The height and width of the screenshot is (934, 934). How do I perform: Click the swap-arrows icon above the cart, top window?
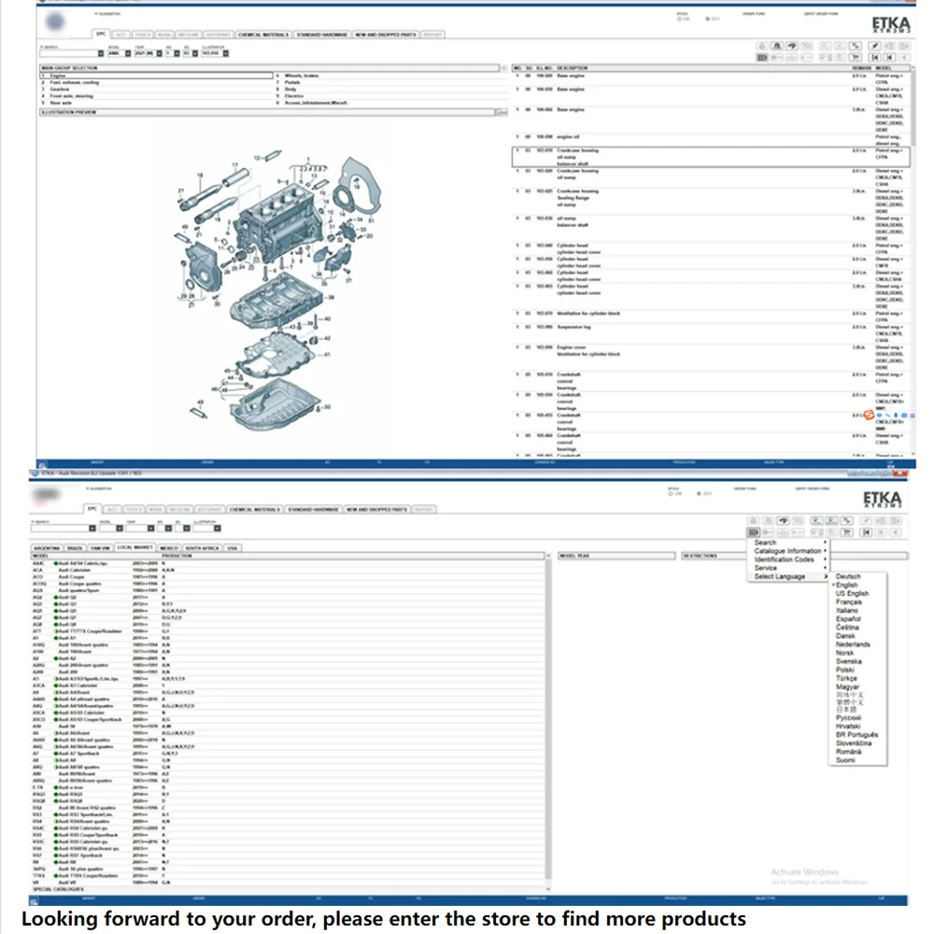click(856, 46)
